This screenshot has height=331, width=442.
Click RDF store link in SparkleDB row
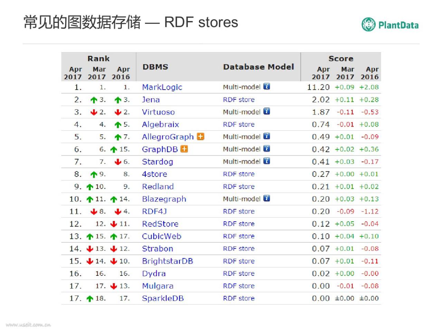pos(239,298)
